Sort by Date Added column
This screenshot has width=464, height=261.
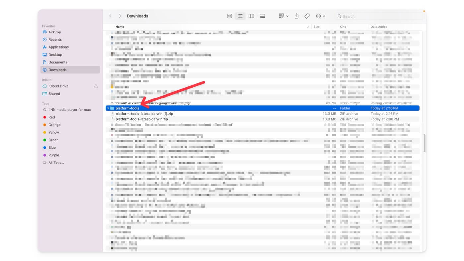(379, 27)
